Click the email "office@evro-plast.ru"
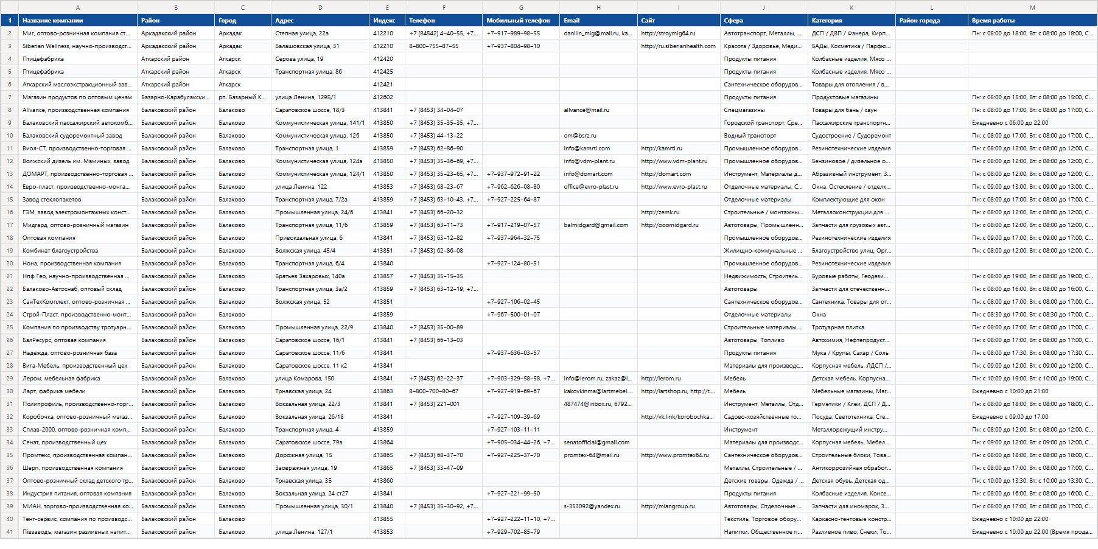 (x=598, y=186)
